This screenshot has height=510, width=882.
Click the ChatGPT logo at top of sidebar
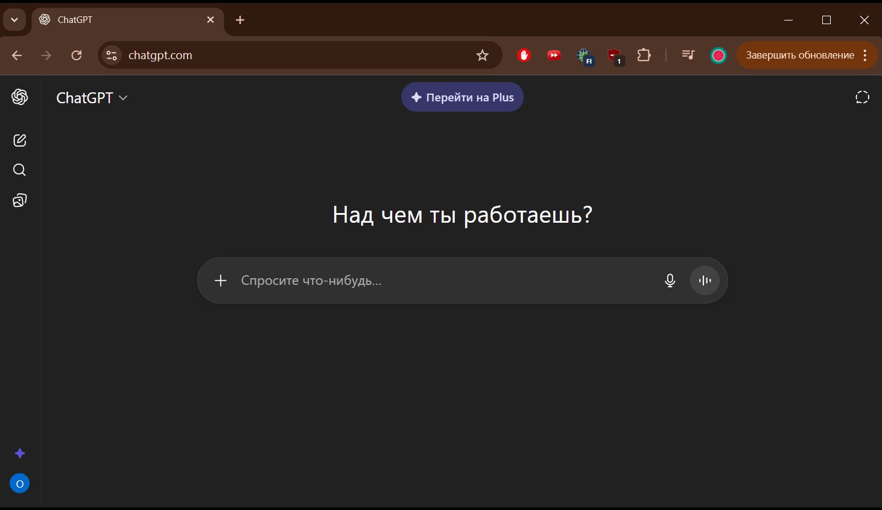(19, 97)
